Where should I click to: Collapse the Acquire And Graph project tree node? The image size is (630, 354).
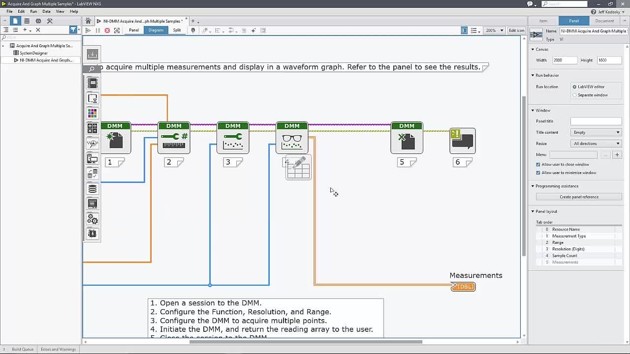tap(3, 46)
